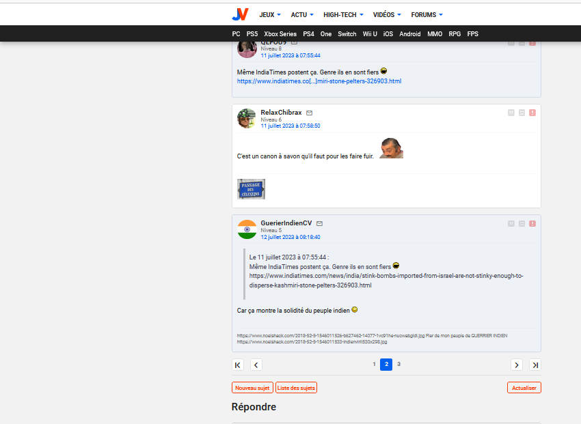
Task: Blacklist GuerierIndienCV using the sad face icon
Action: [522, 223]
